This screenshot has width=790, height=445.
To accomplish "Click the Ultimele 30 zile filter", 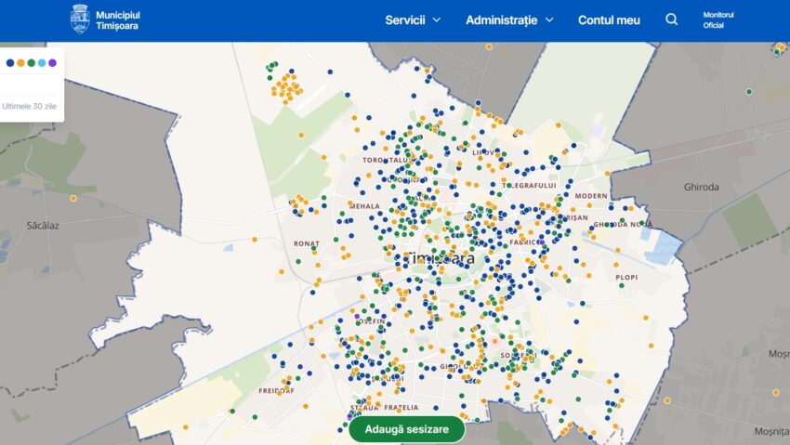I will pos(29,106).
